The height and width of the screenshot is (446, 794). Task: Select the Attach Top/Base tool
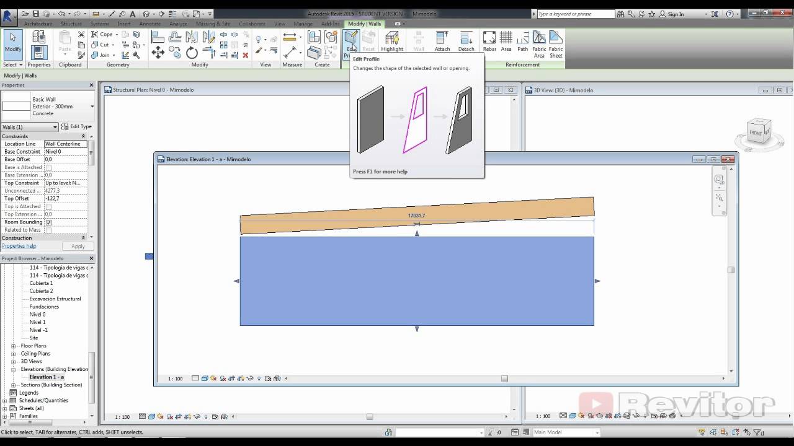pyautogui.click(x=442, y=41)
